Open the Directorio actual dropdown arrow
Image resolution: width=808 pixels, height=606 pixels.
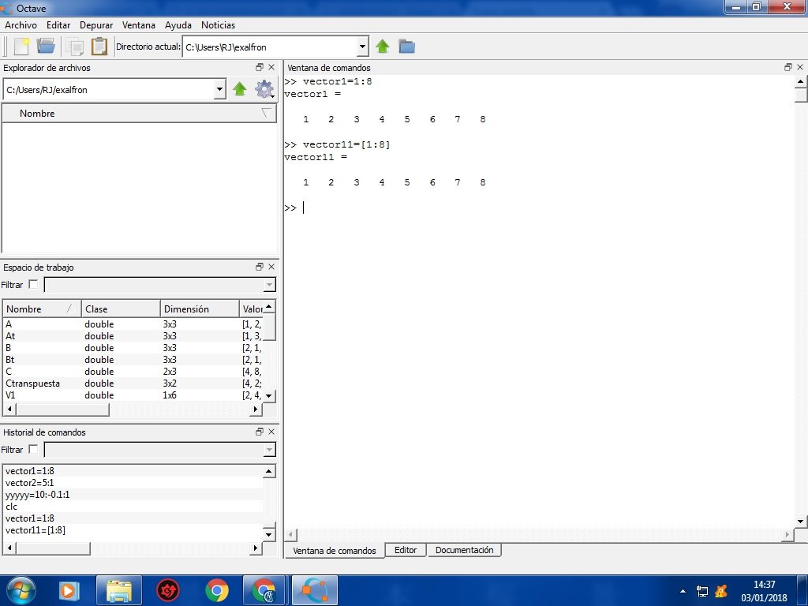[363, 46]
